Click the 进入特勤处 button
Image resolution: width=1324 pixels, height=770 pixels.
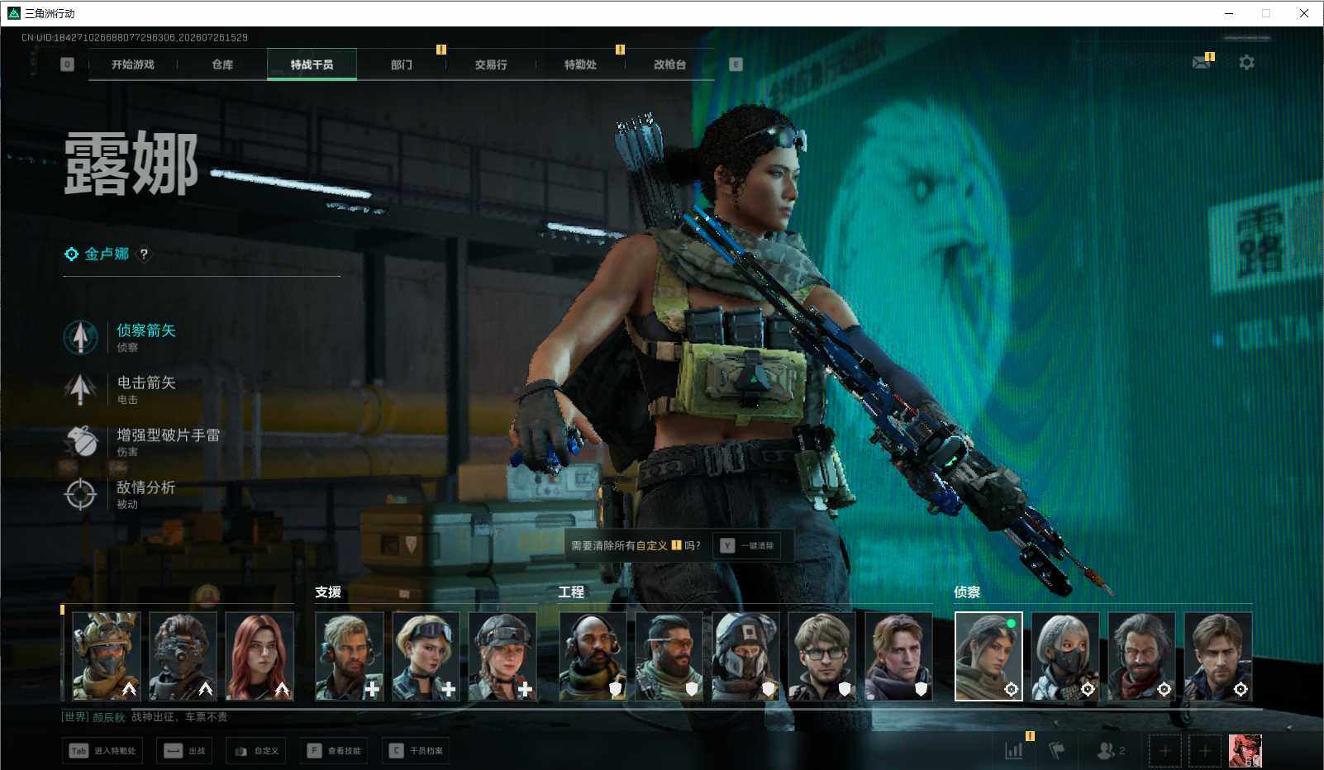click(x=102, y=751)
